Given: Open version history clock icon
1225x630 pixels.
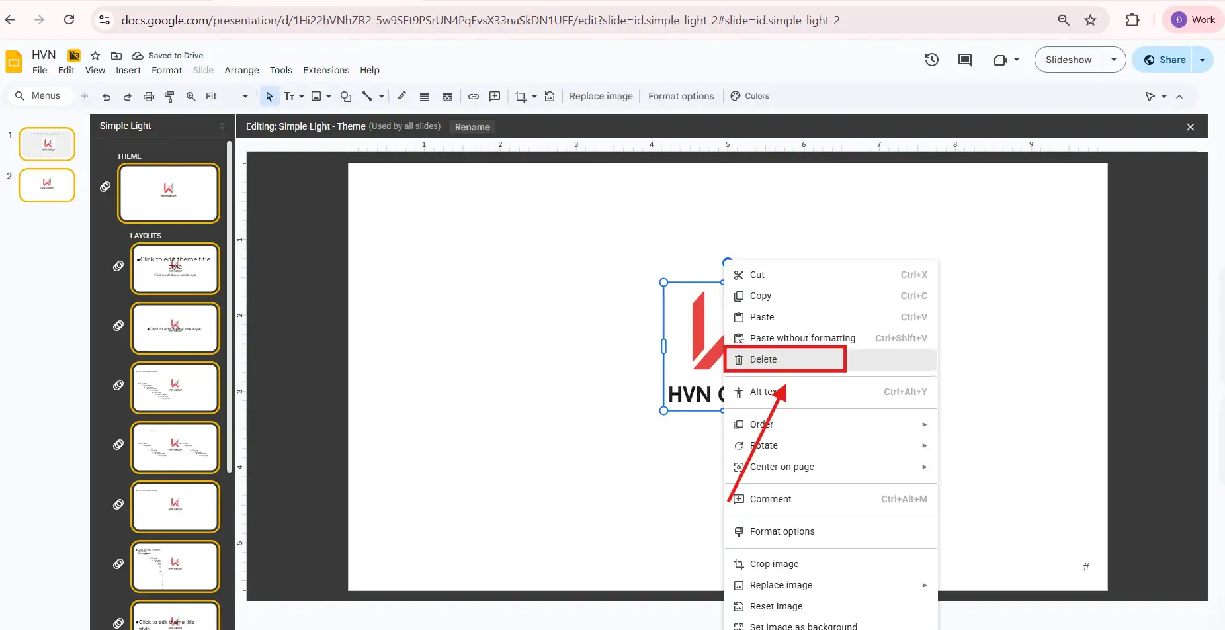Looking at the screenshot, I should point(931,60).
